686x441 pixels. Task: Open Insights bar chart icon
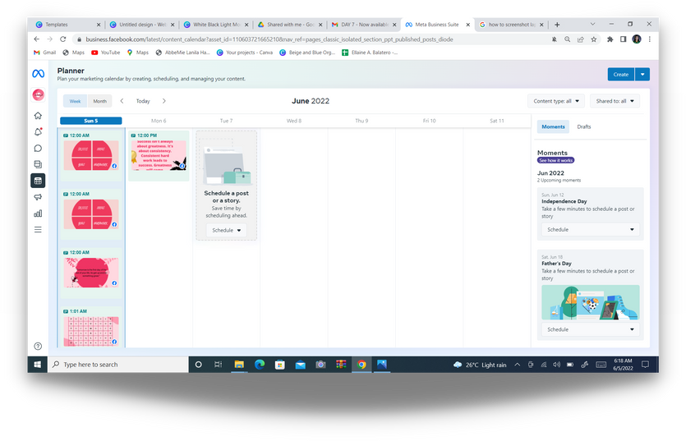pyautogui.click(x=38, y=214)
